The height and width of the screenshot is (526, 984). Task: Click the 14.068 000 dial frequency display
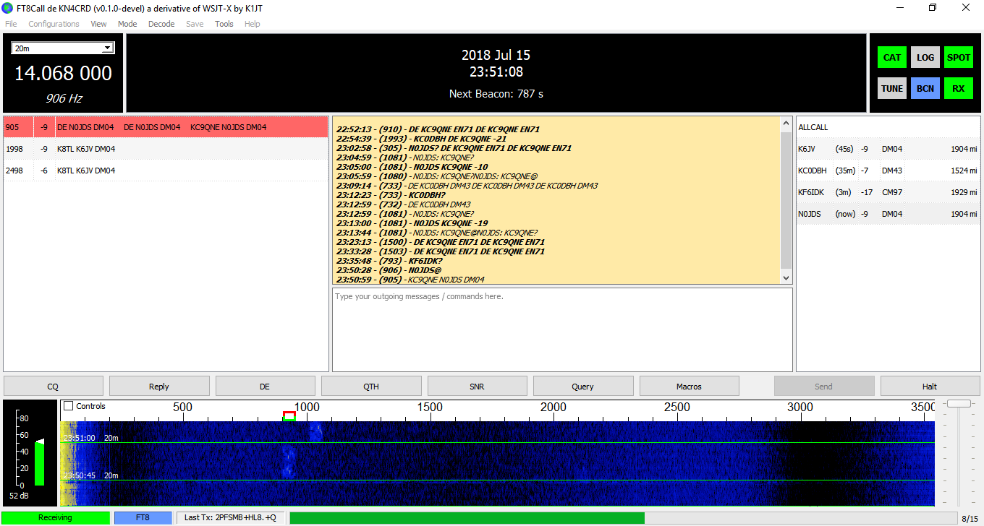64,73
